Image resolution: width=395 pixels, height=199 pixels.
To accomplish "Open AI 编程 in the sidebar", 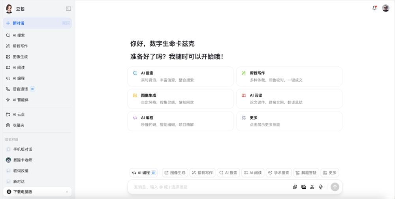I will tap(37, 78).
